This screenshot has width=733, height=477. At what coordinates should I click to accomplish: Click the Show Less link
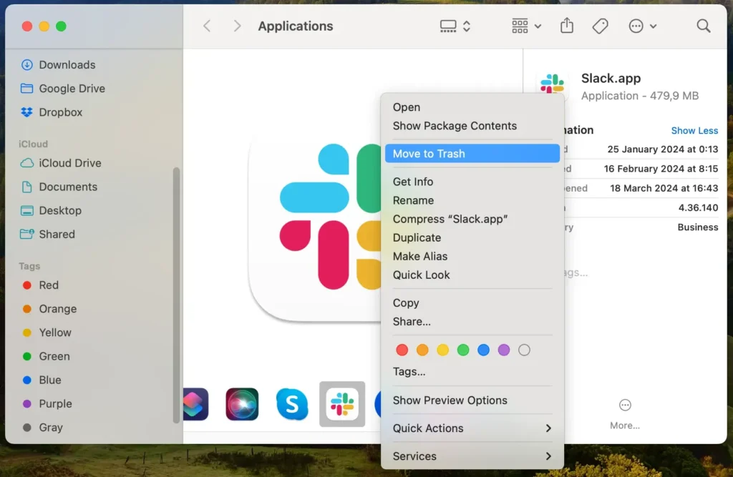(694, 131)
